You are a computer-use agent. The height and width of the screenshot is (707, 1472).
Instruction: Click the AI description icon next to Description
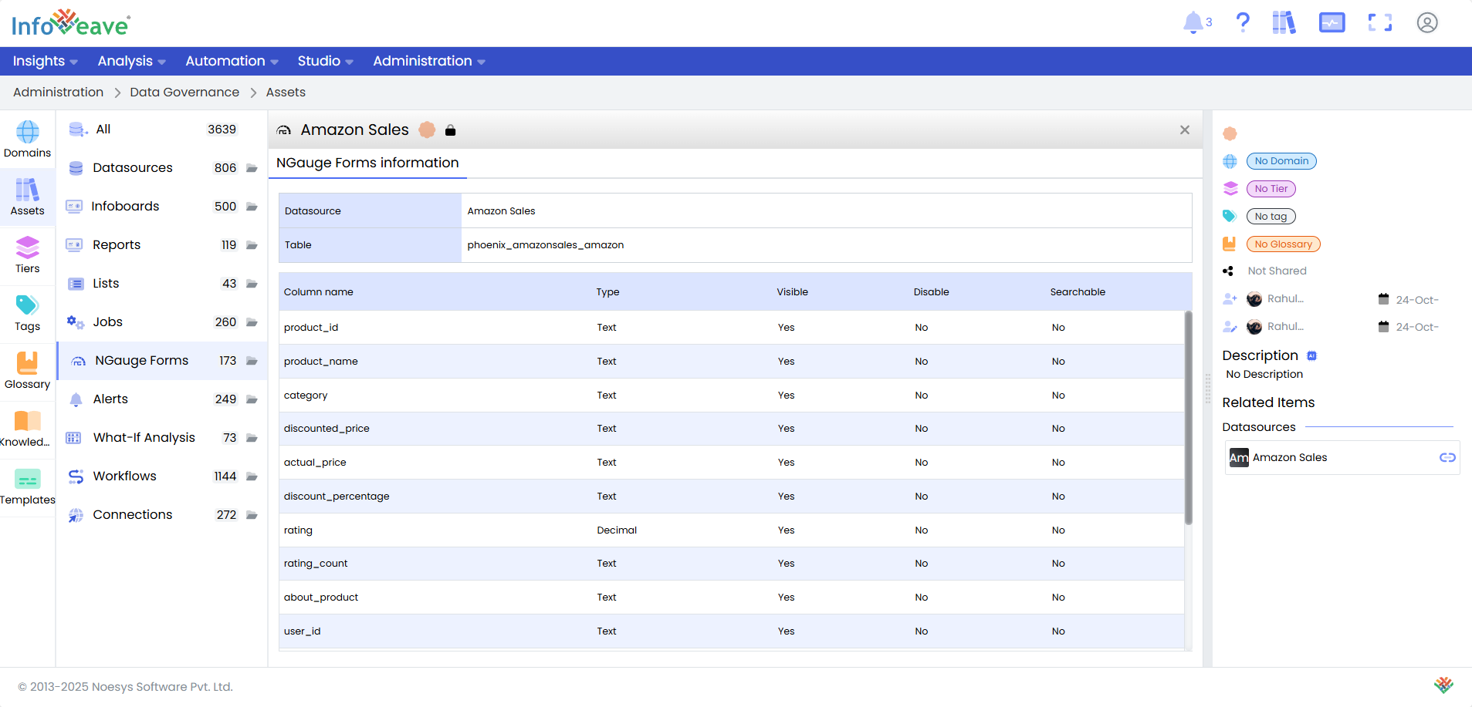click(1311, 355)
